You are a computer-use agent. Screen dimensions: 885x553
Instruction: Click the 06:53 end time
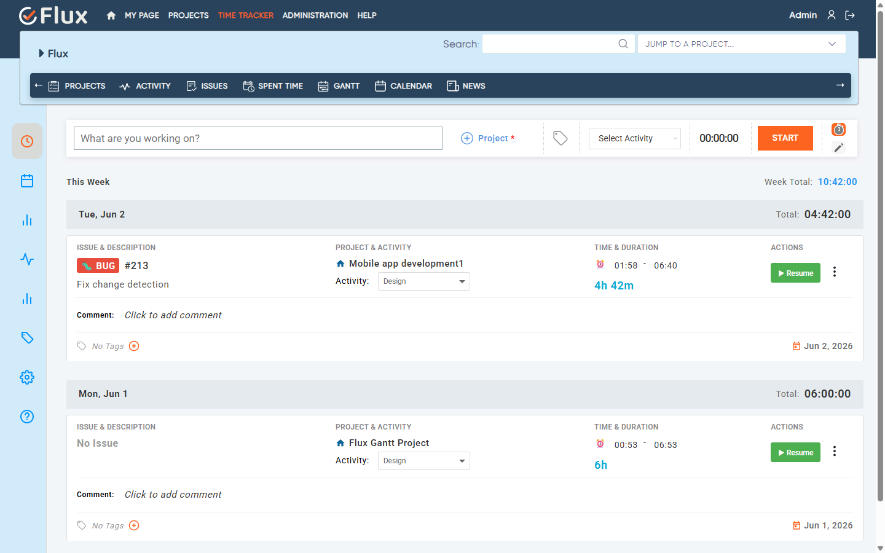(x=666, y=445)
